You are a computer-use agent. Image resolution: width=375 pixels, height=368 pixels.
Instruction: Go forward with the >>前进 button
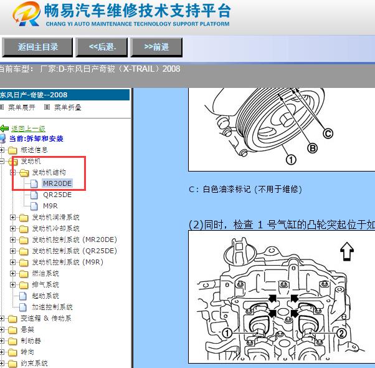(156, 47)
